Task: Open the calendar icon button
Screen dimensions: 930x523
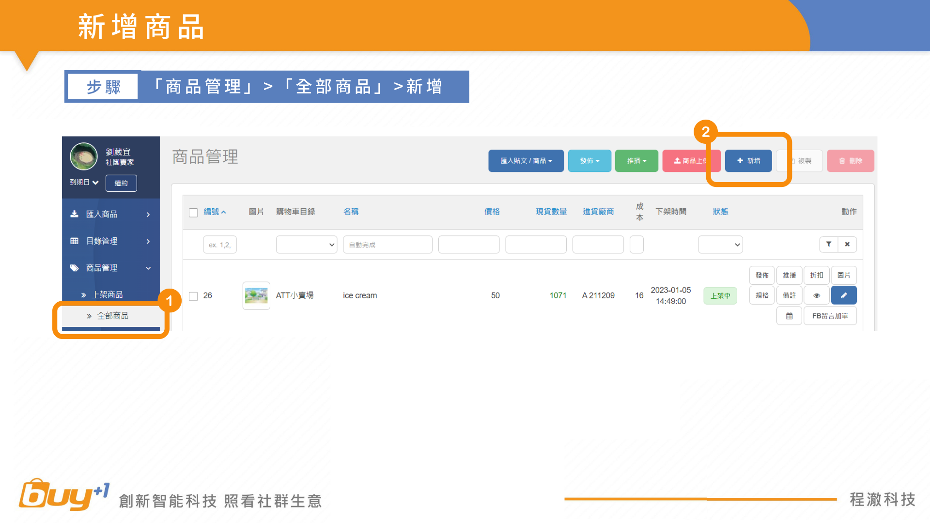Action: [x=789, y=316]
